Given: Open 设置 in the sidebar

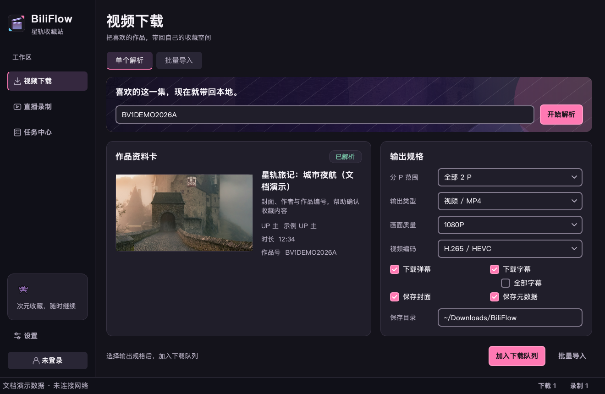Looking at the screenshot, I should click(48, 336).
